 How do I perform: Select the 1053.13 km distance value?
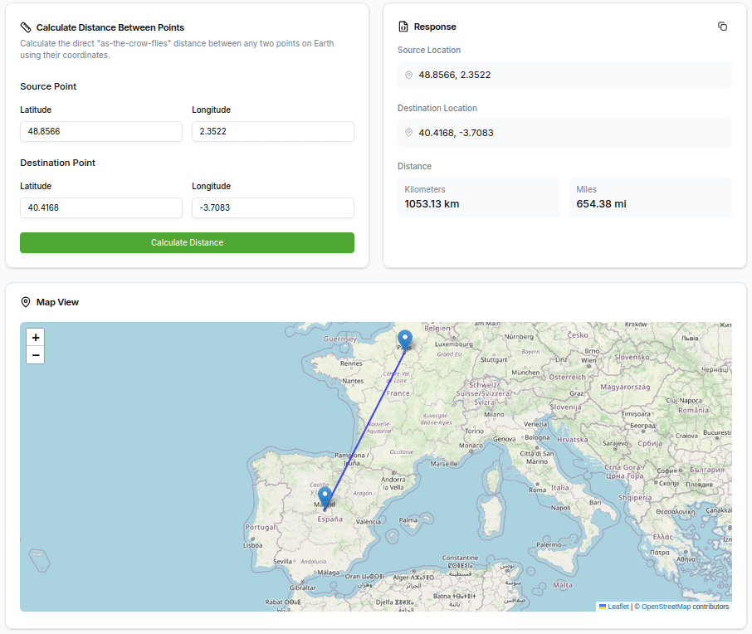tap(432, 204)
